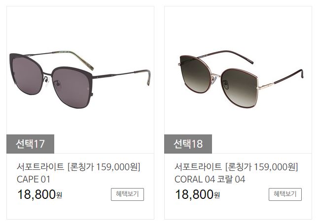Viewport: 319px width, 224px height.
Task: Select the 서포트라이트 title above CAPE 01
Action: 40,167
